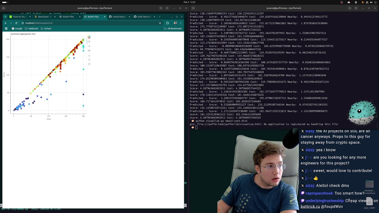Go forward in the browser

coord(11,23)
